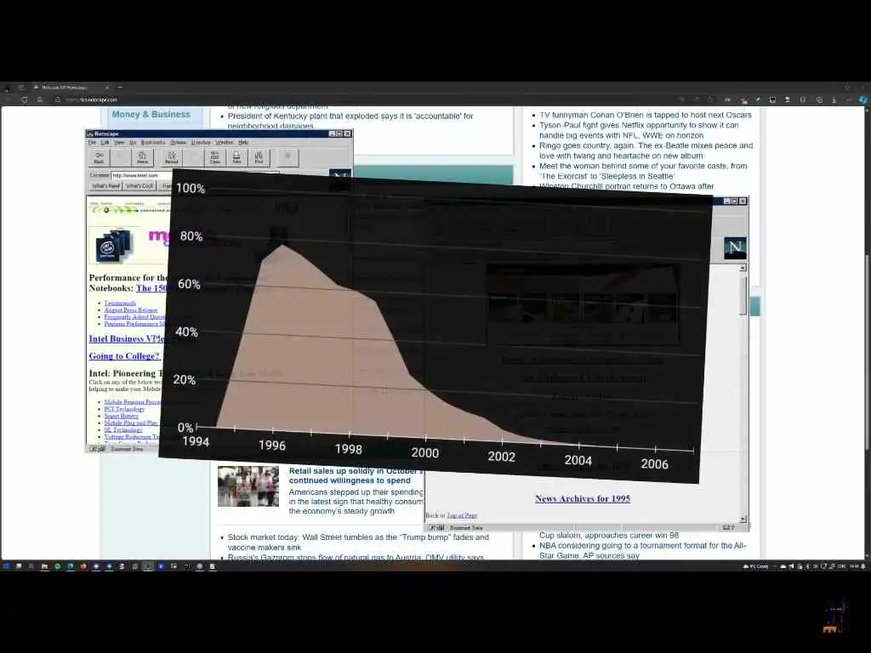This screenshot has height=653, width=871.
Task: Click the Conan O'Brien Oscars headline
Action: (x=646, y=115)
